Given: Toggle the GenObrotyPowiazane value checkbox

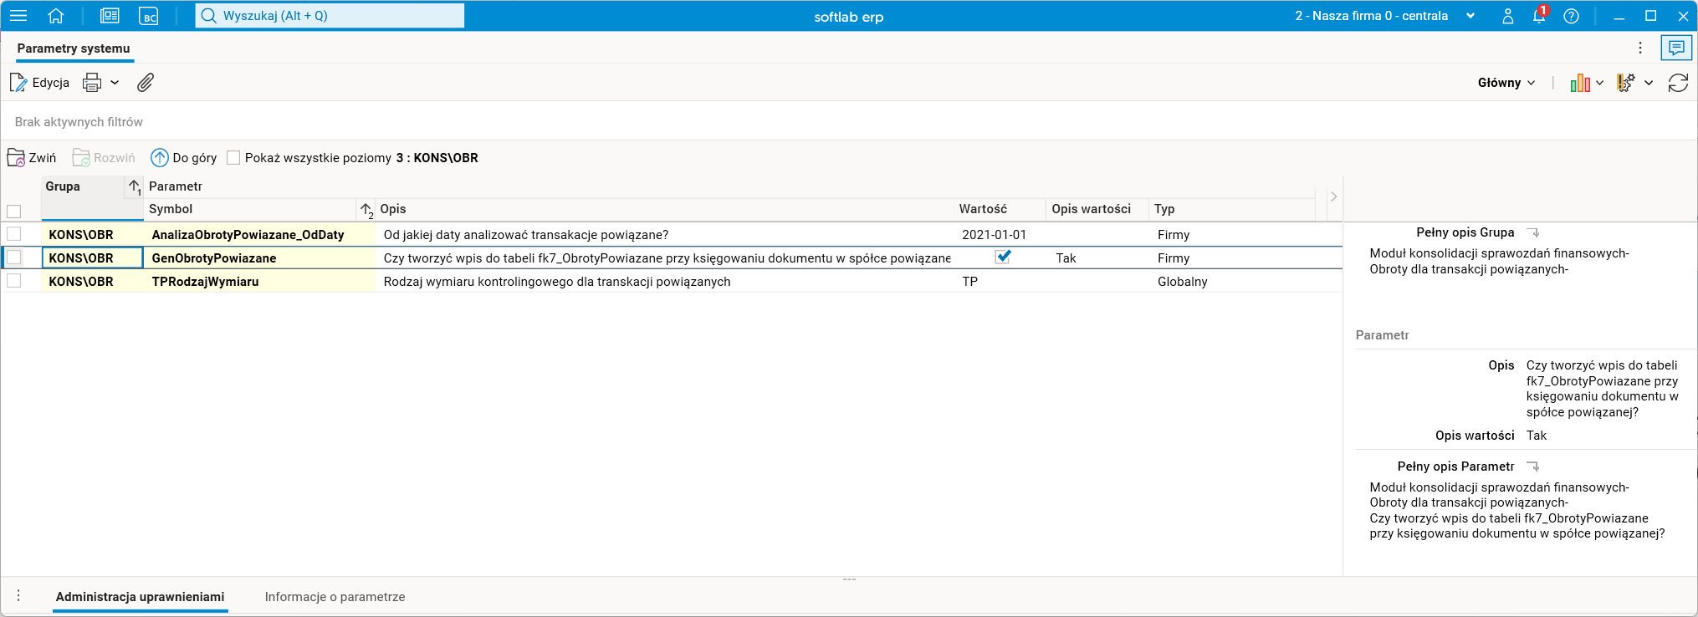Looking at the screenshot, I should [1003, 258].
